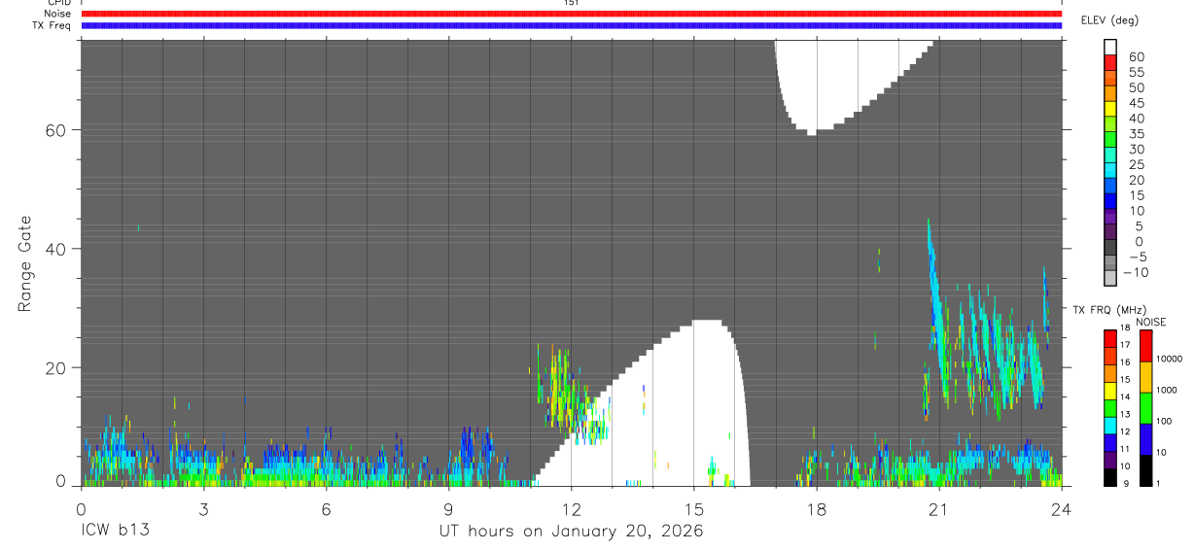Viewport: 1194px width, 551px height.
Task: Click the 'TX FRQ (MHz)' legend title
Action: click(x=1108, y=309)
